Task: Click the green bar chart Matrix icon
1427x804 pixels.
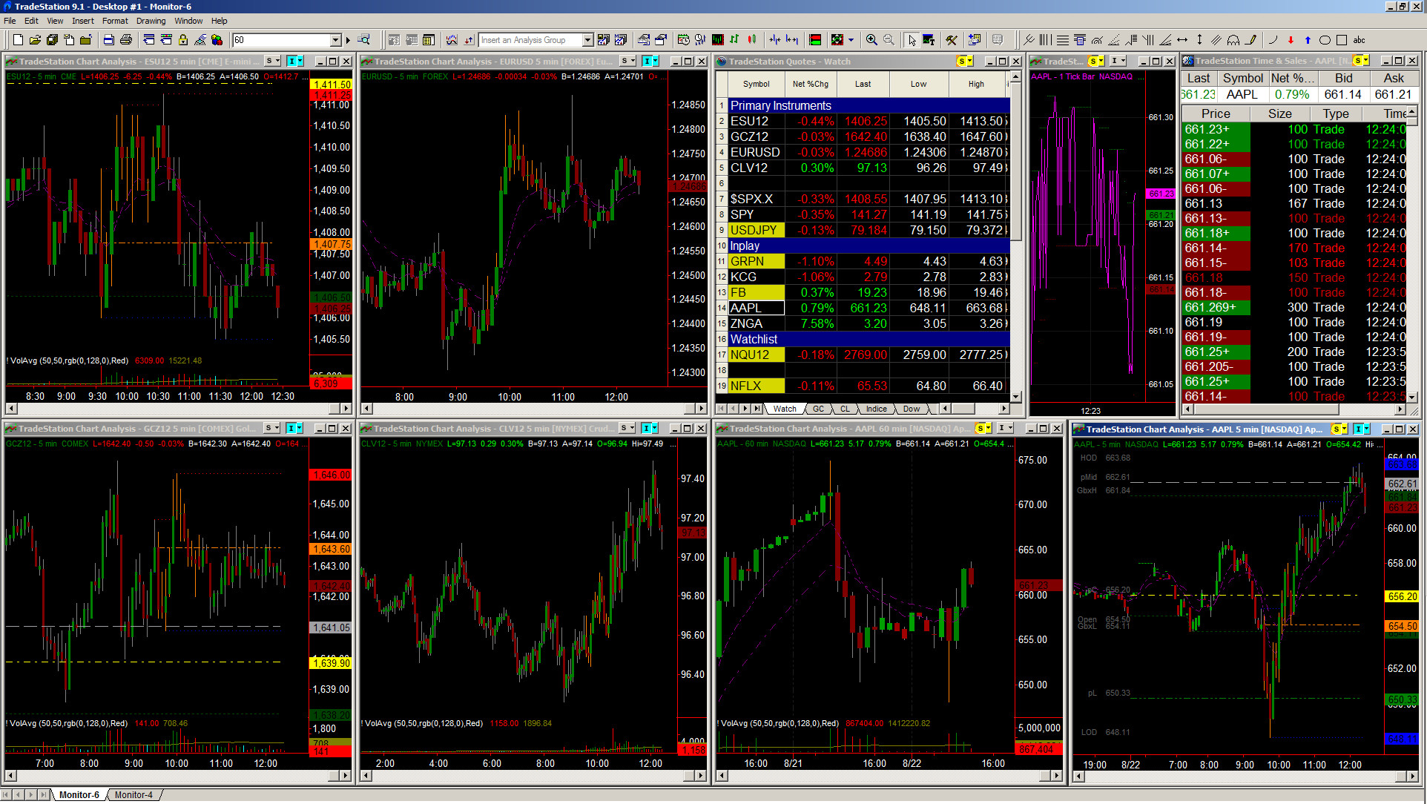Action: (717, 40)
